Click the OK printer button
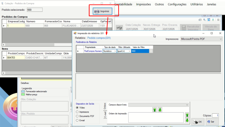225x127 pixels. click(198, 122)
